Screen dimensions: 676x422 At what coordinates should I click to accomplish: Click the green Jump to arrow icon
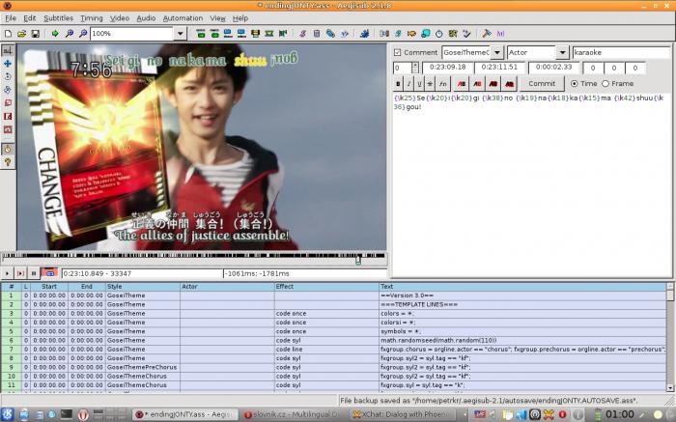pyautogui.click(x=55, y=33)
